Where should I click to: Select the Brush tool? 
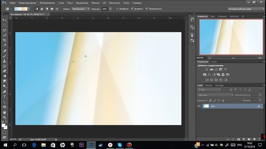[x=5, y=56]
